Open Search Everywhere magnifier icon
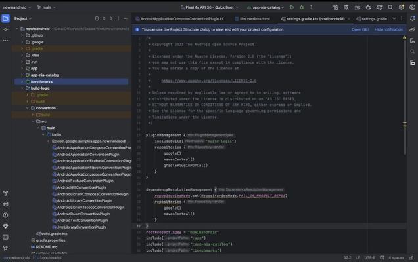This screenshot has height=262, width=418. click(x=390, y=7)
